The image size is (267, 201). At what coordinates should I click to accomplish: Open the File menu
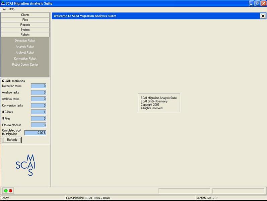pos(4,9)
